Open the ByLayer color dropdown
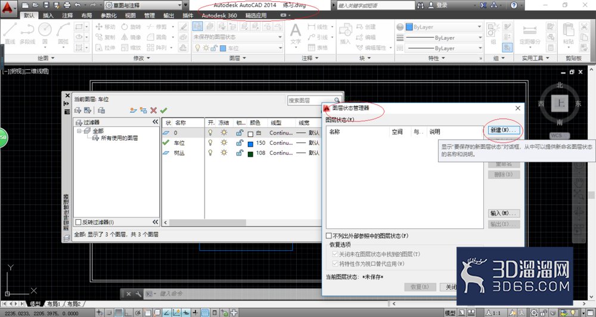 pos(444,27)
